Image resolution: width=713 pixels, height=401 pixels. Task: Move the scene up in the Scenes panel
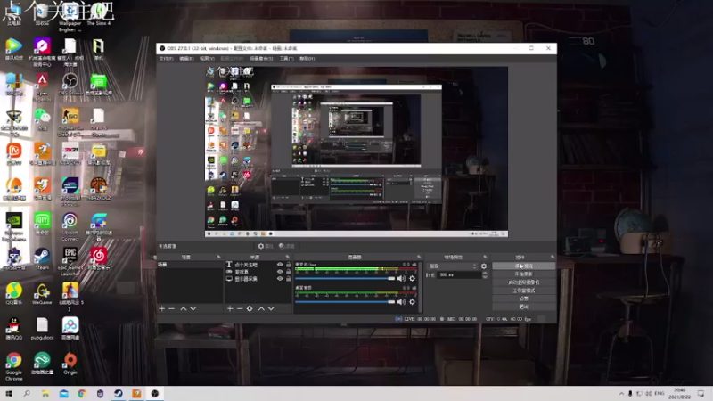click(x=184, y=308)
